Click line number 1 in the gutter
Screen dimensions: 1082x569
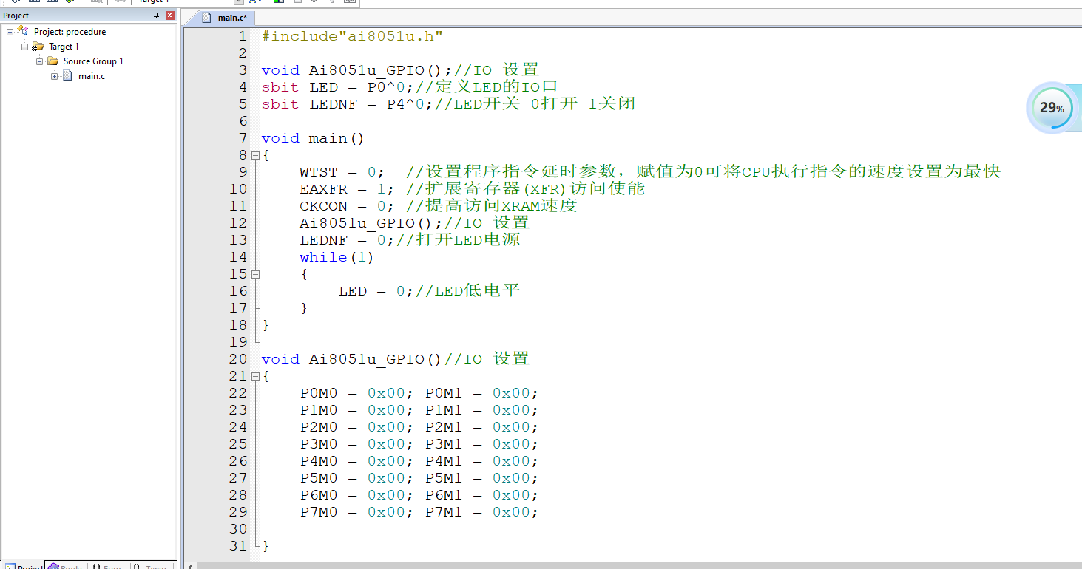(x=242, y=36)
